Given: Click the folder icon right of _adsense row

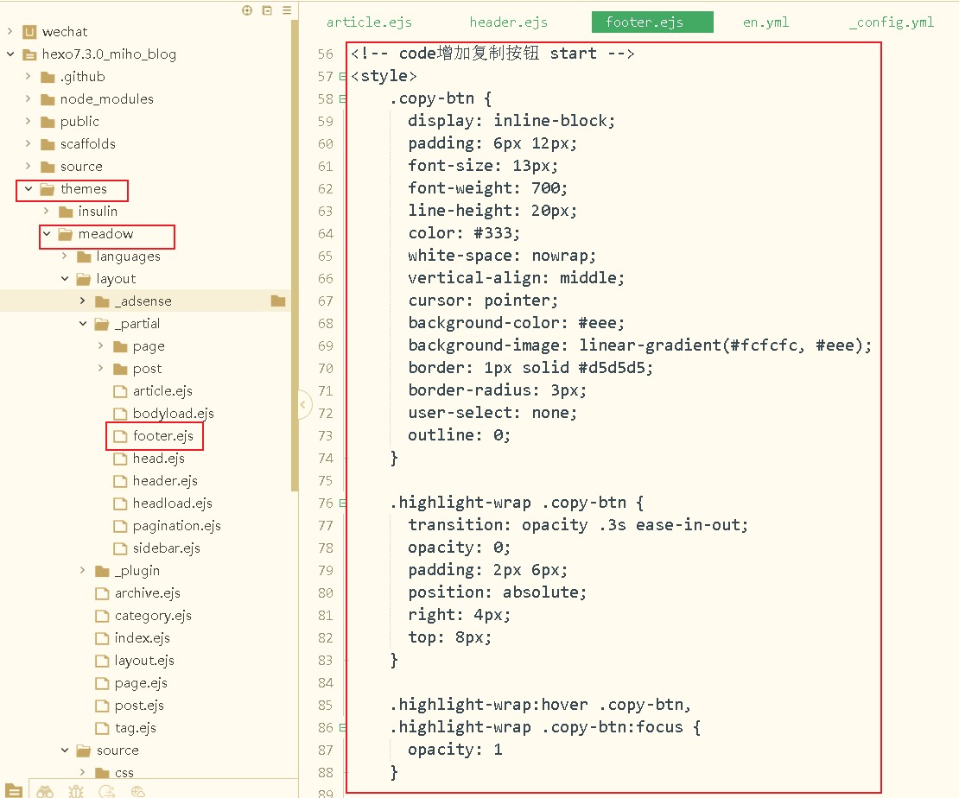Looking at the screenshot, I should (277, 301).
